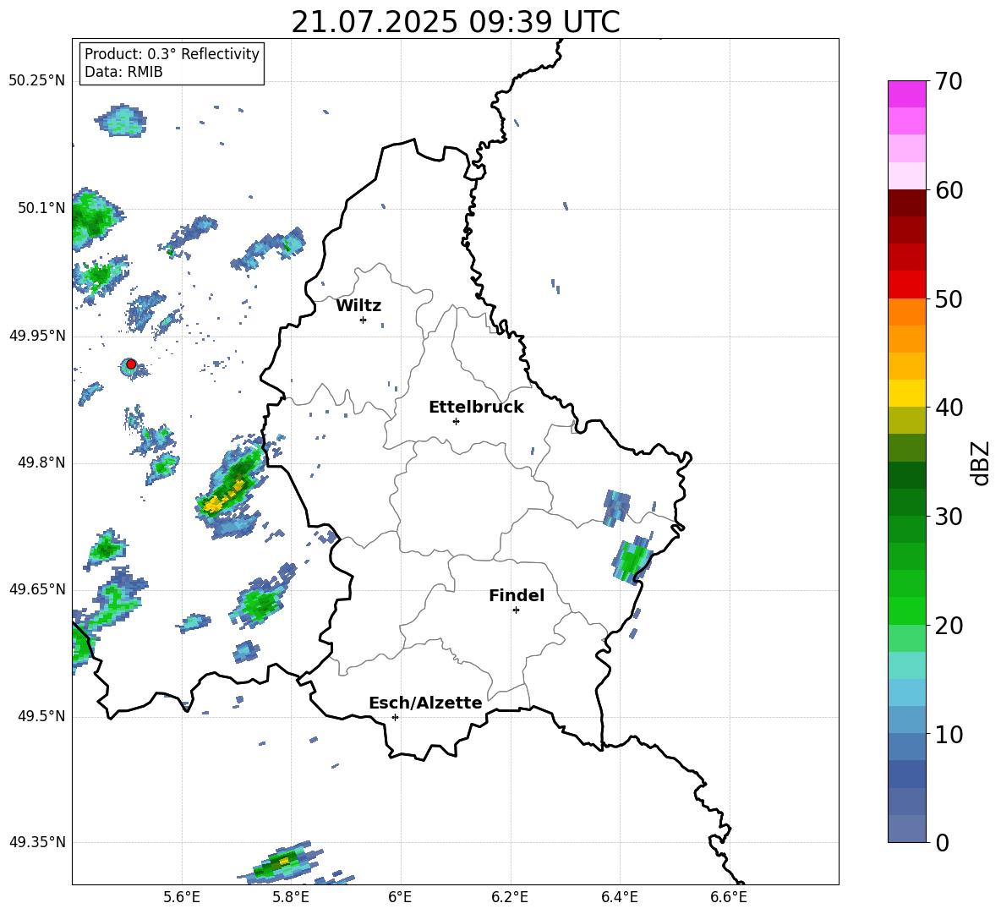Click the dark red colorbar segment below 60

coord(906,203)
